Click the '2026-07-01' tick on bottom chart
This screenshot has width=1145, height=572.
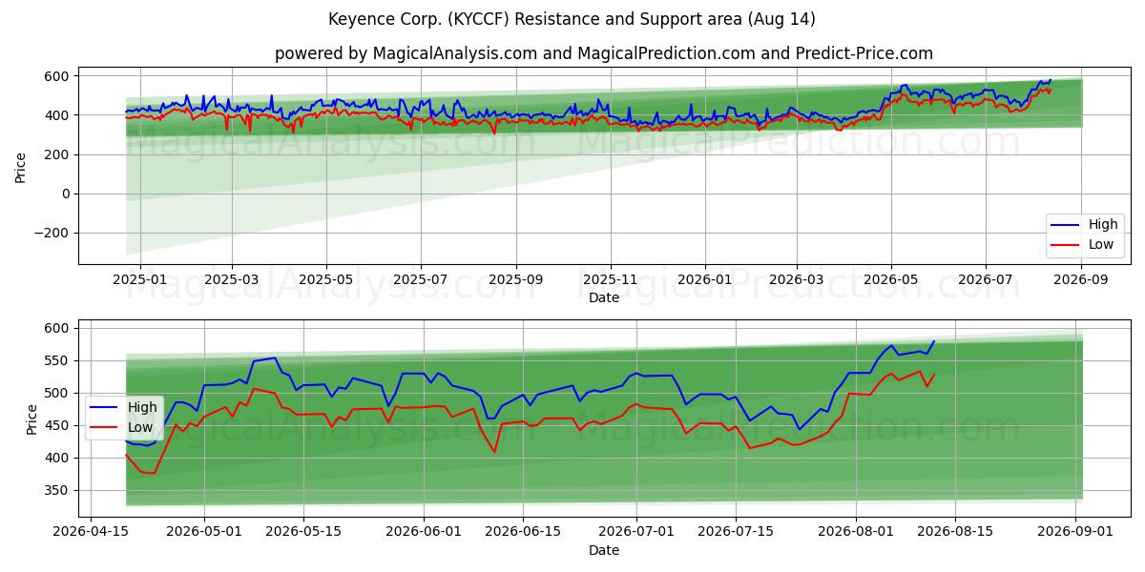click(x=636, y=532)
